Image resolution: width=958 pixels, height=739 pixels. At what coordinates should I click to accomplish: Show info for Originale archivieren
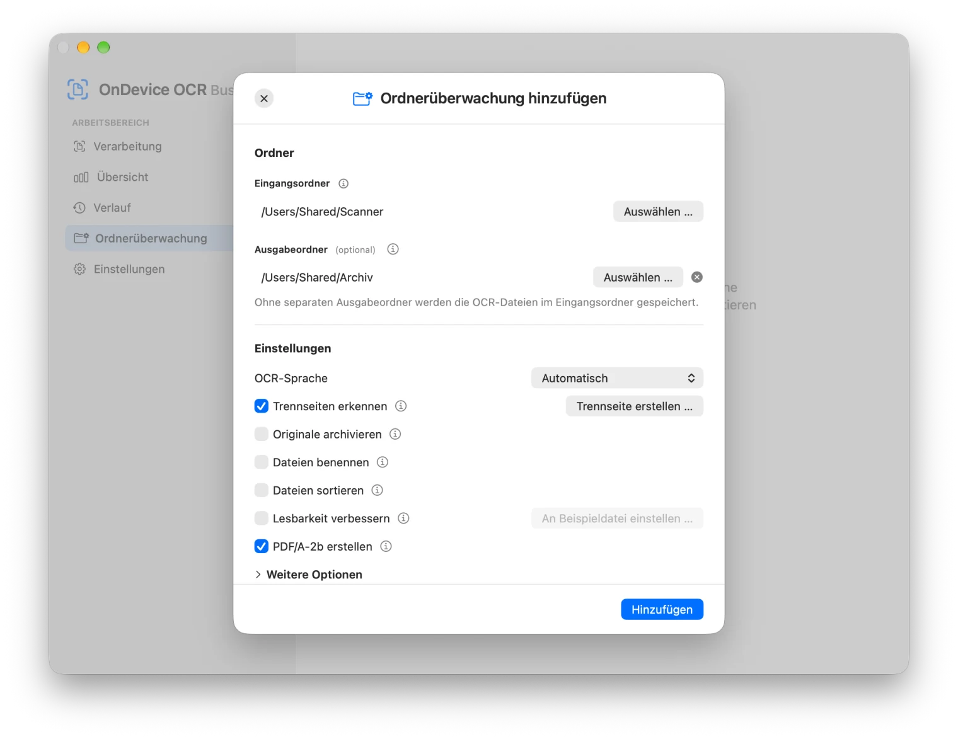pyautogui.click(x=395, y=434)
